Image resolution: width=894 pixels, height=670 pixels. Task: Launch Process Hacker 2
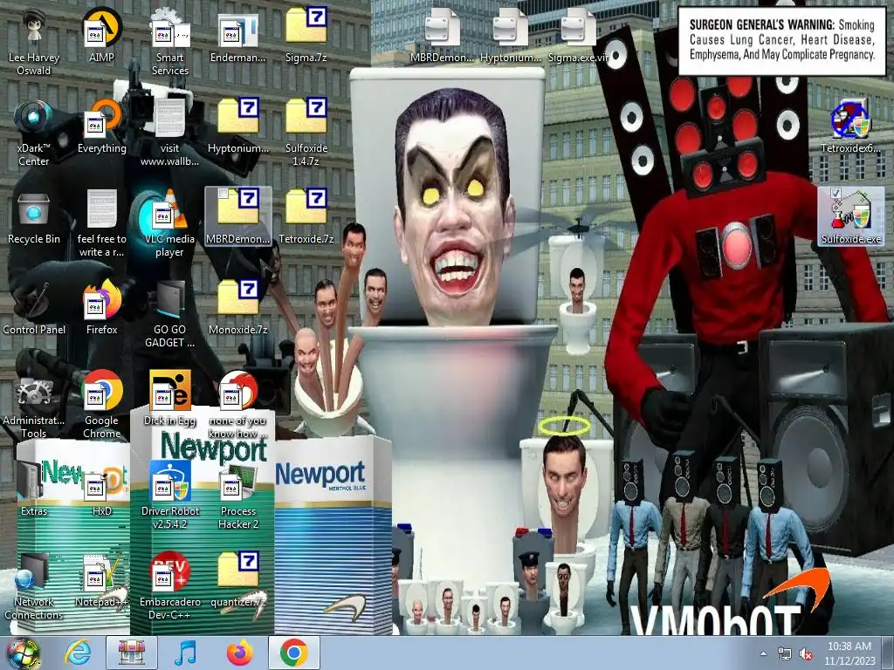[x=237, y=496]
